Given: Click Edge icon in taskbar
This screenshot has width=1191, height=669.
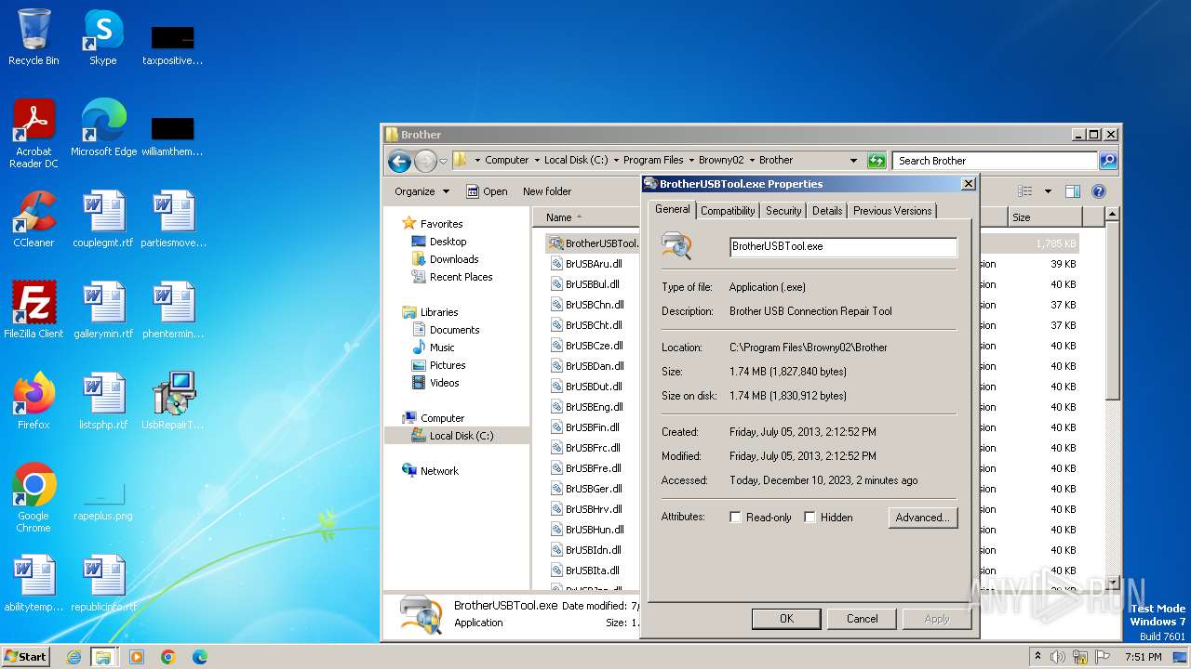Looking at the screenshot, I should tap(200, 657).
